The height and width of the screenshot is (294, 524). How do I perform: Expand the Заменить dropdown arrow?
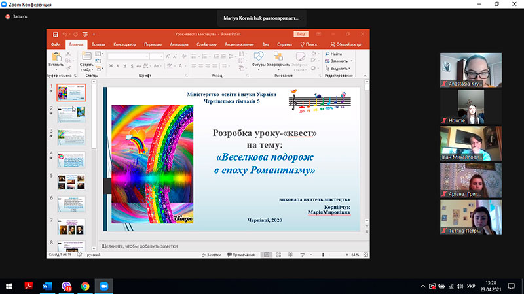coord(352,61)
